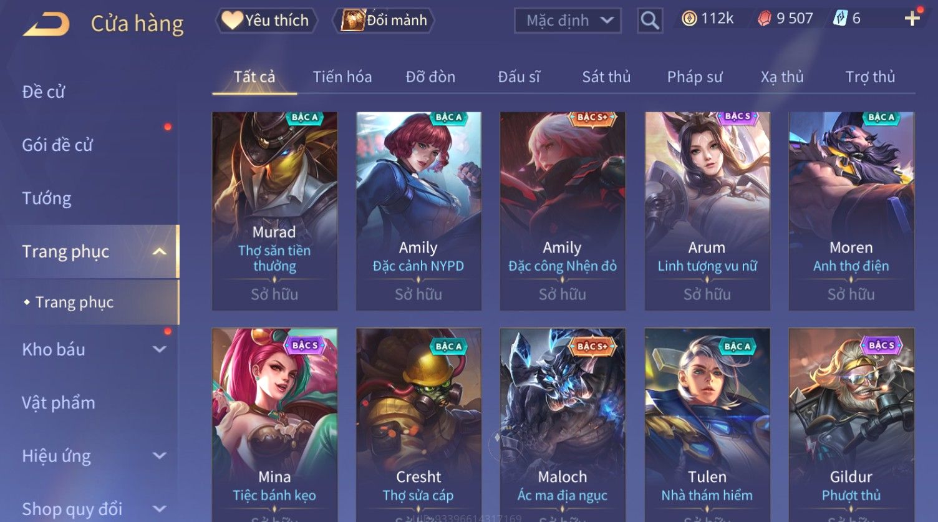This screenshot has height=522, width=938.
Task: Open Yêu thích heart favorites
Action: click(x=266, y=21)
